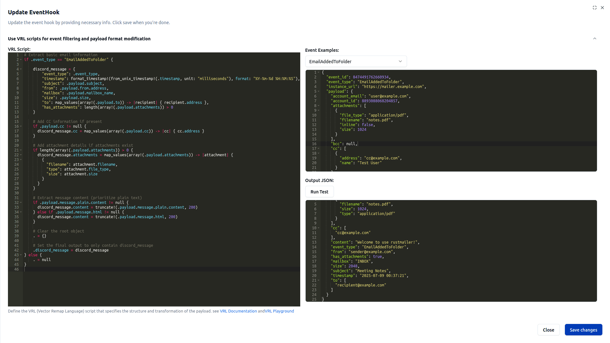
Task: Open the EmailAddedToFolder event examples dropdown
Action: pyautogui.click(x=356, y=62)
